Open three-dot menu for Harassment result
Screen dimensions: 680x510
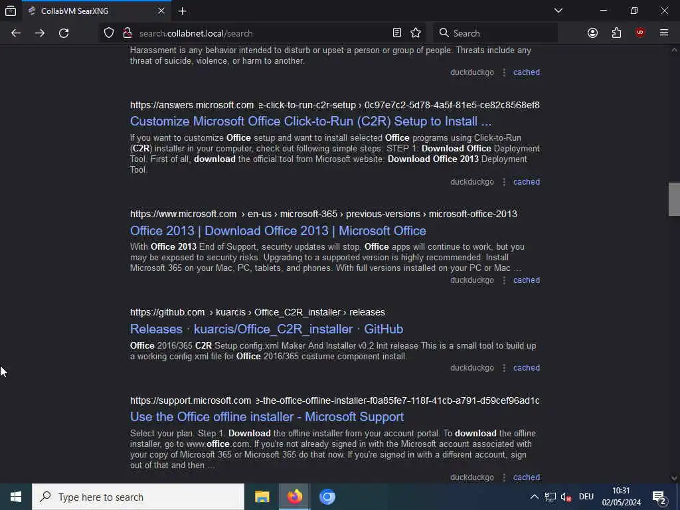(503, 72)
